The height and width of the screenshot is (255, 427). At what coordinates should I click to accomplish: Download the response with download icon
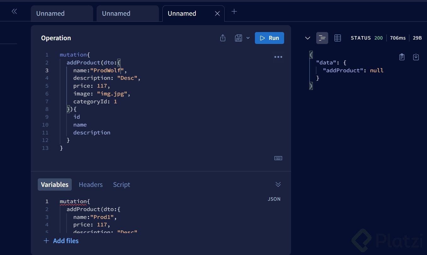click(x=416, y=57)
